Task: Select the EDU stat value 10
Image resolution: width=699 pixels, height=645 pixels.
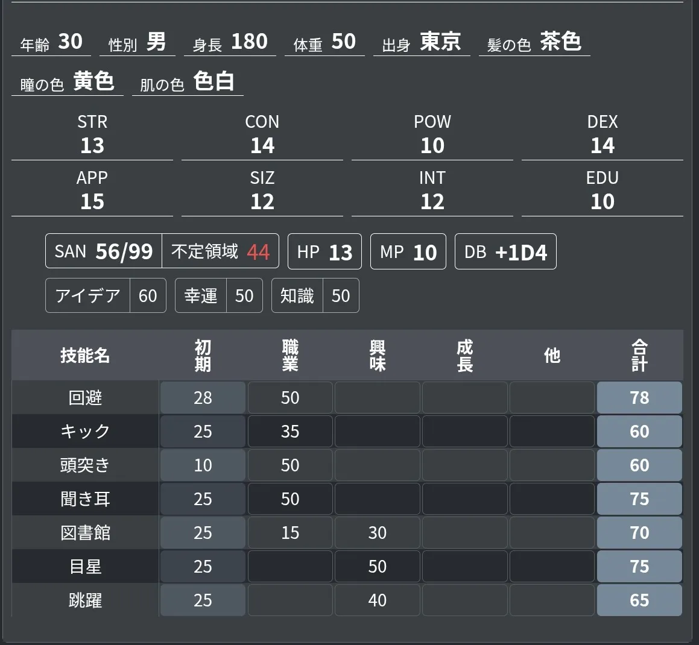Action: click(x=602, y=202)
